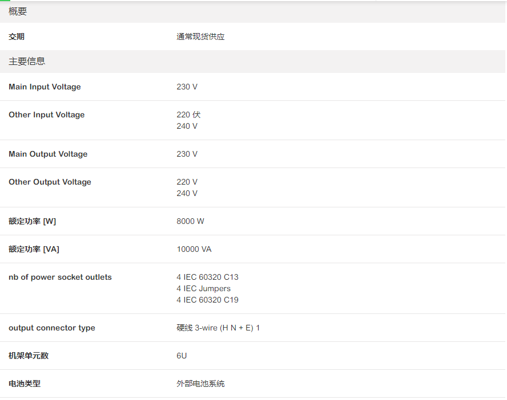Click the nb of power socket outlets label
Viewport: 507px width, 400px height.
click(x=60, y=277)
